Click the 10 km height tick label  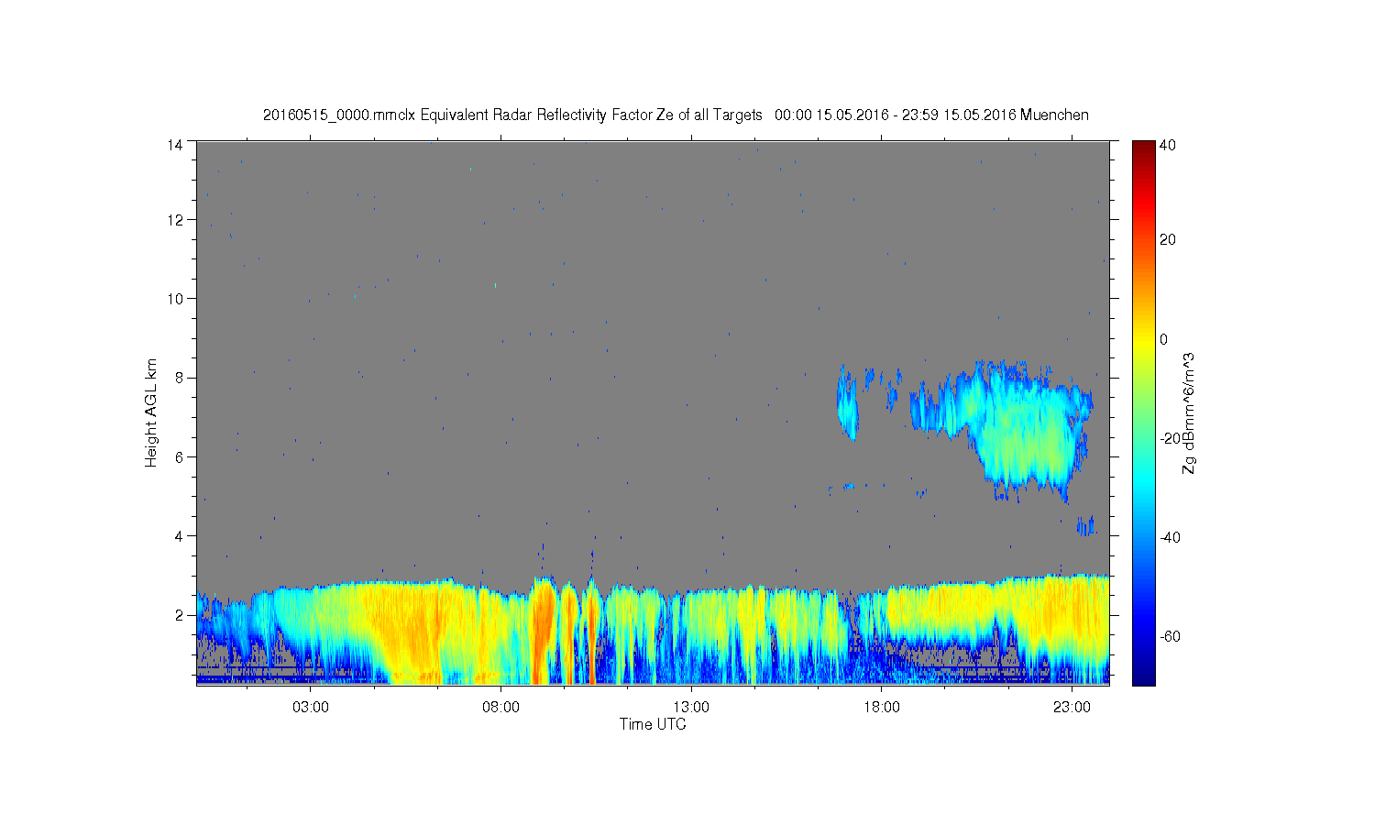[175, 298]
